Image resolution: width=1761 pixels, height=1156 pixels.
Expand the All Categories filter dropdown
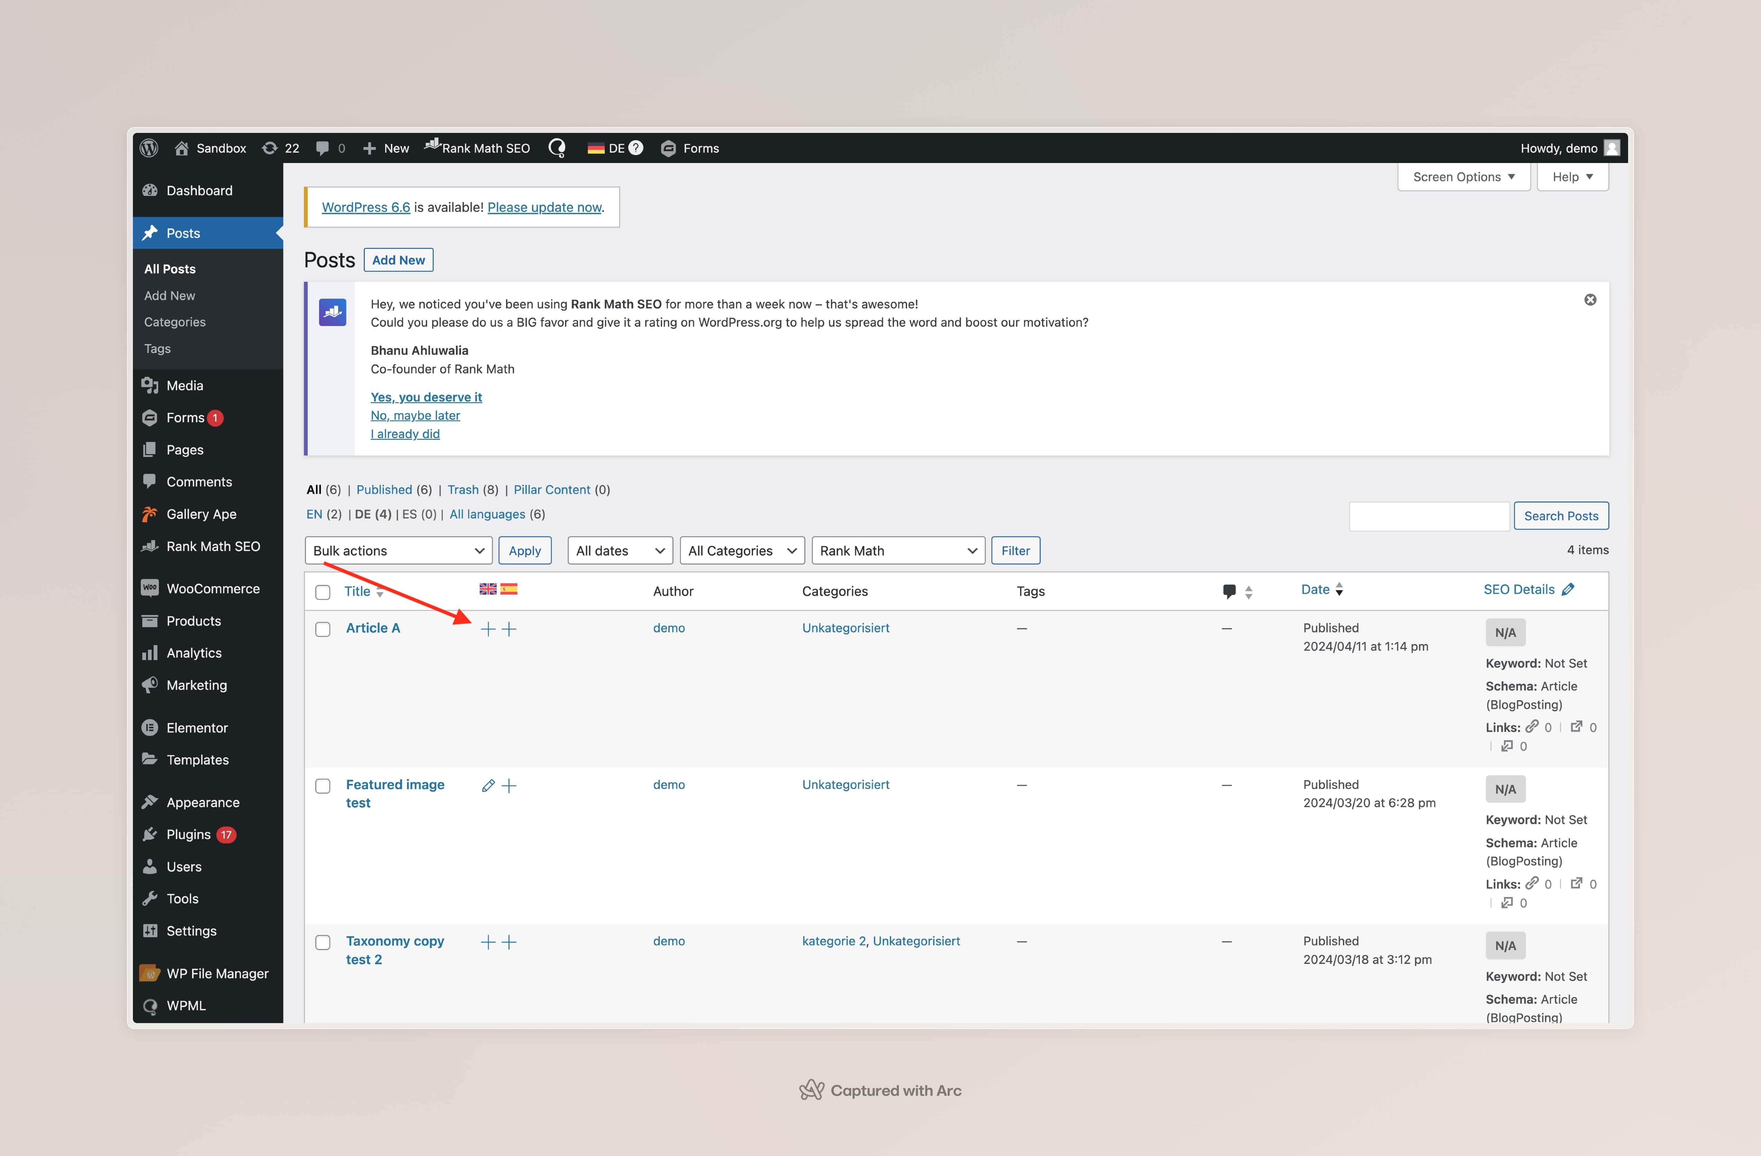pos(741,551)
